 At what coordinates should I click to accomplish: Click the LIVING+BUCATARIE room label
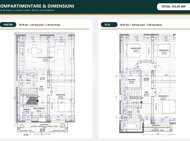point(45,58)
